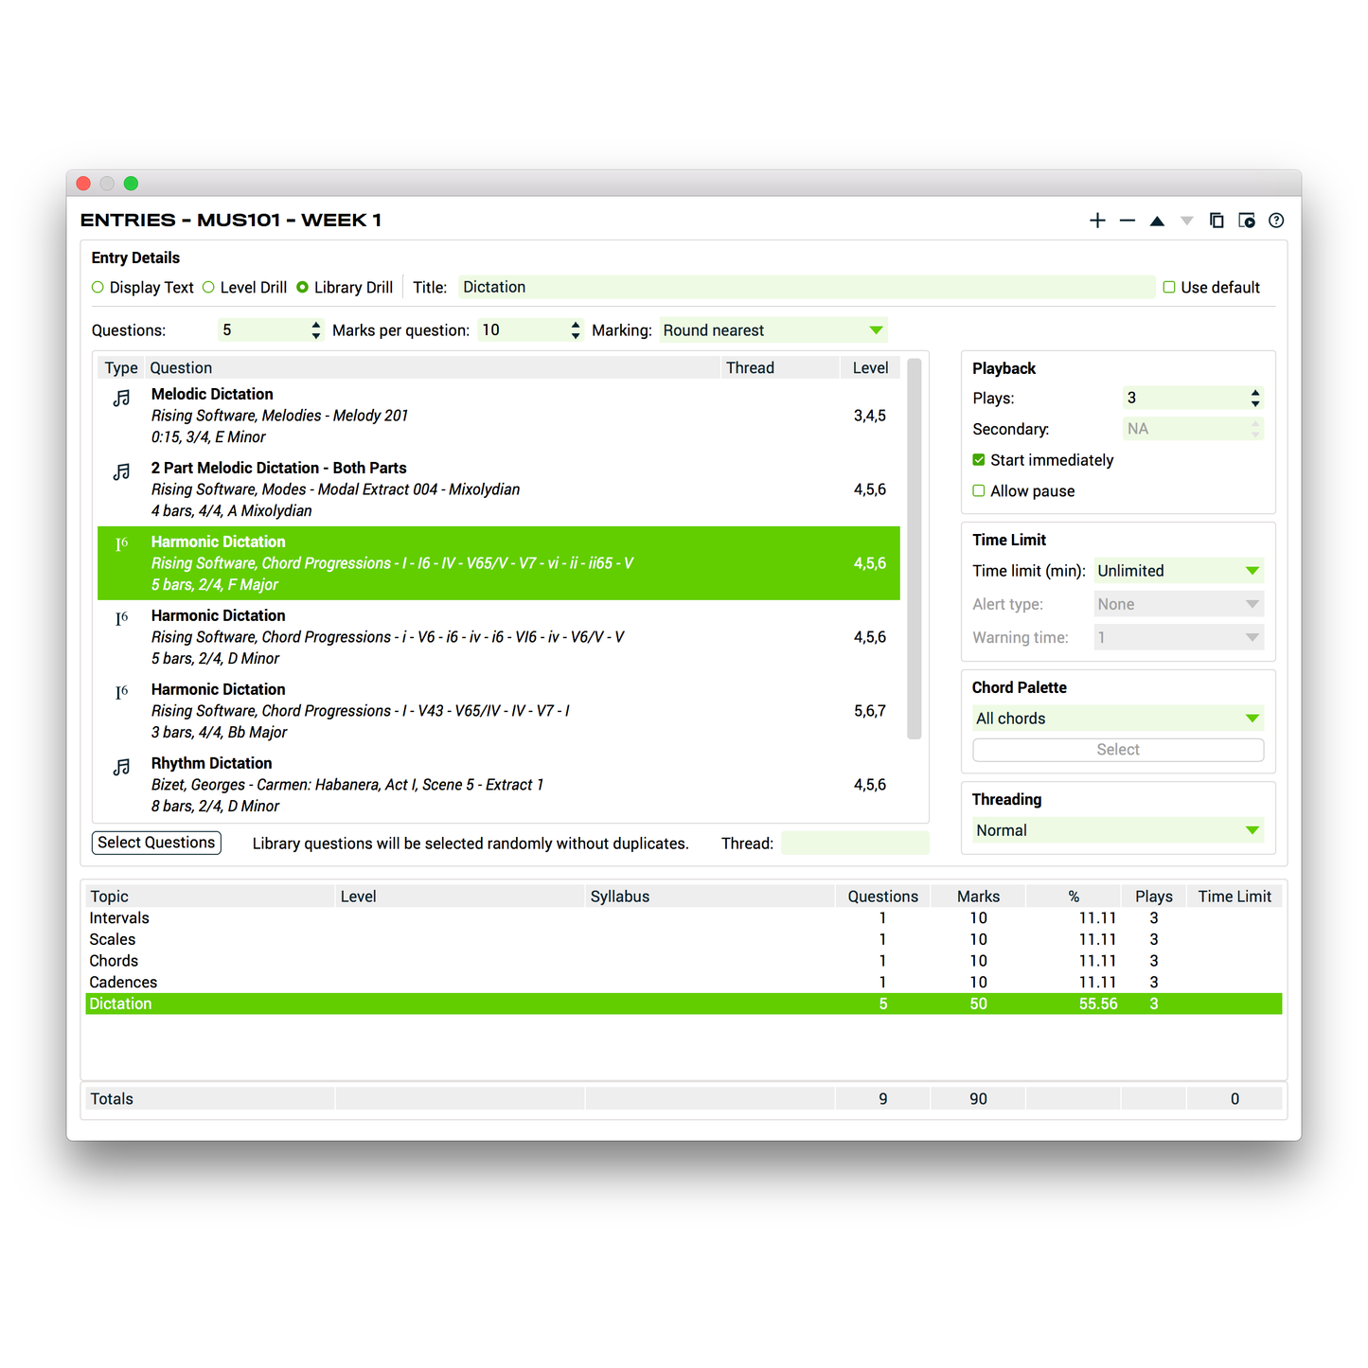Add a new entry with the plus icon
Image resolution: width=1368 pixels, height=1368 pixels.
click(x=1097, y=220)
